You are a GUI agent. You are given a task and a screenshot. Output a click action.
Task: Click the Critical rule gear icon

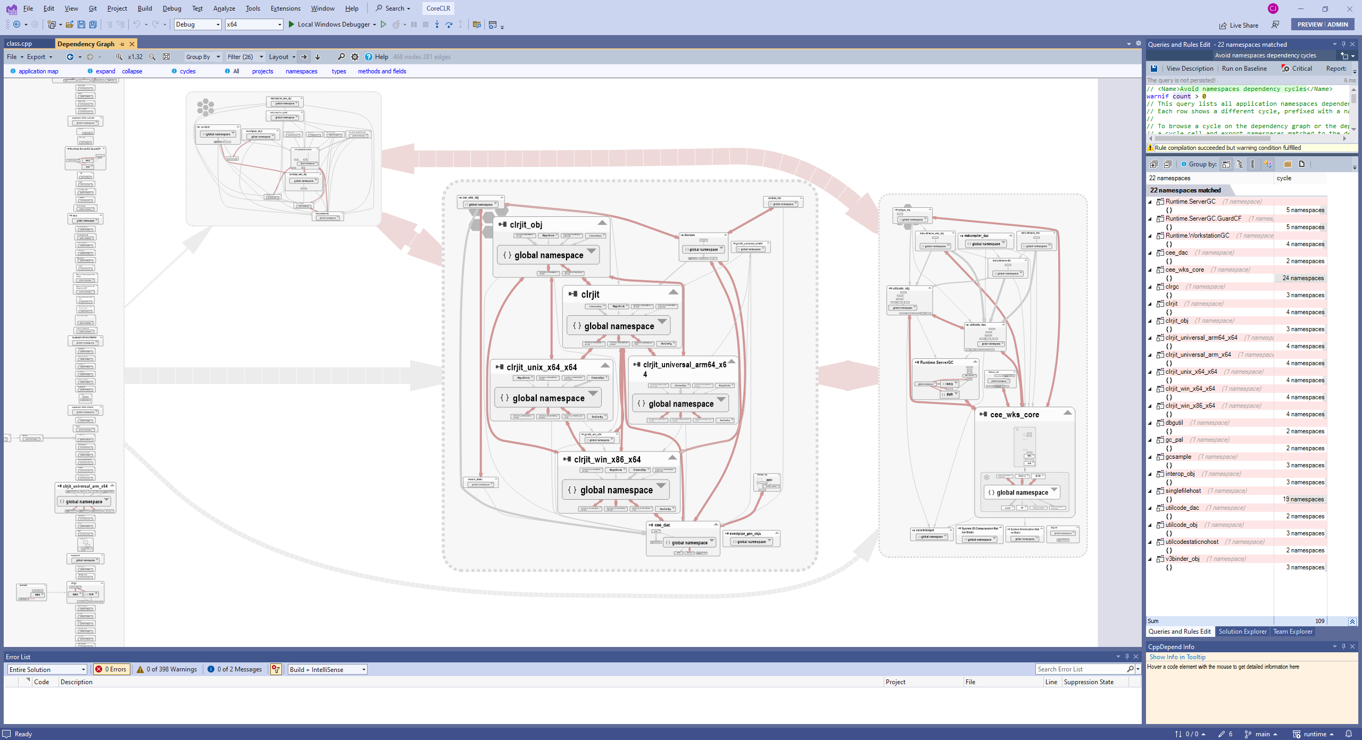pos(1285,69)
